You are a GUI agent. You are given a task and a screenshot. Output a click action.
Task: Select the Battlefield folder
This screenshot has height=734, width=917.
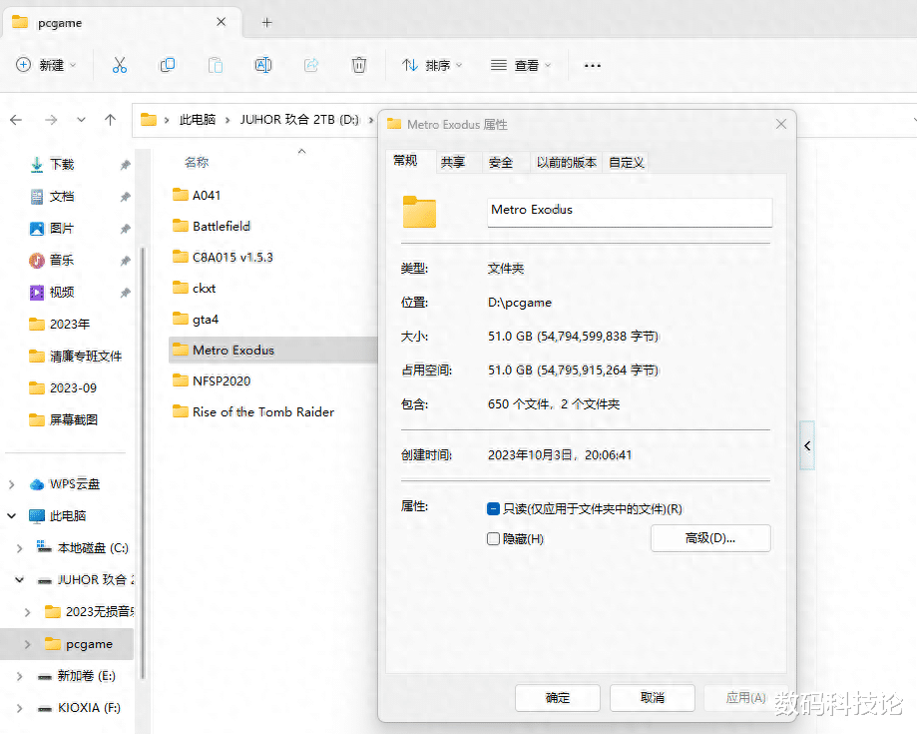pyautogui.click(x=222, y=226)
